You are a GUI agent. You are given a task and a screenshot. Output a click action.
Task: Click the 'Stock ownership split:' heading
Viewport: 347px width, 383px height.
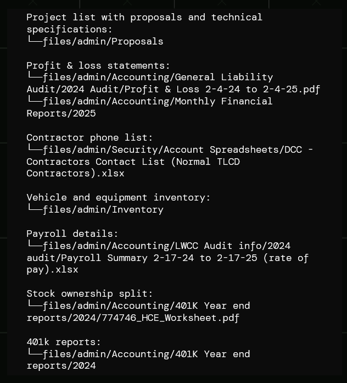[x=89, y=293]
